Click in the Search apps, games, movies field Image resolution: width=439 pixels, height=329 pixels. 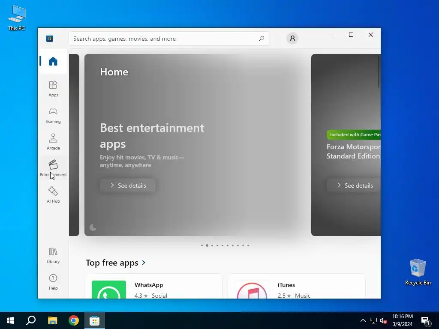coord(169,39)
